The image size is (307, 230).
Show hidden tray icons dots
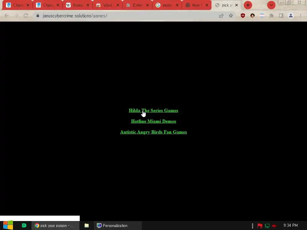[x=252, y=226]
